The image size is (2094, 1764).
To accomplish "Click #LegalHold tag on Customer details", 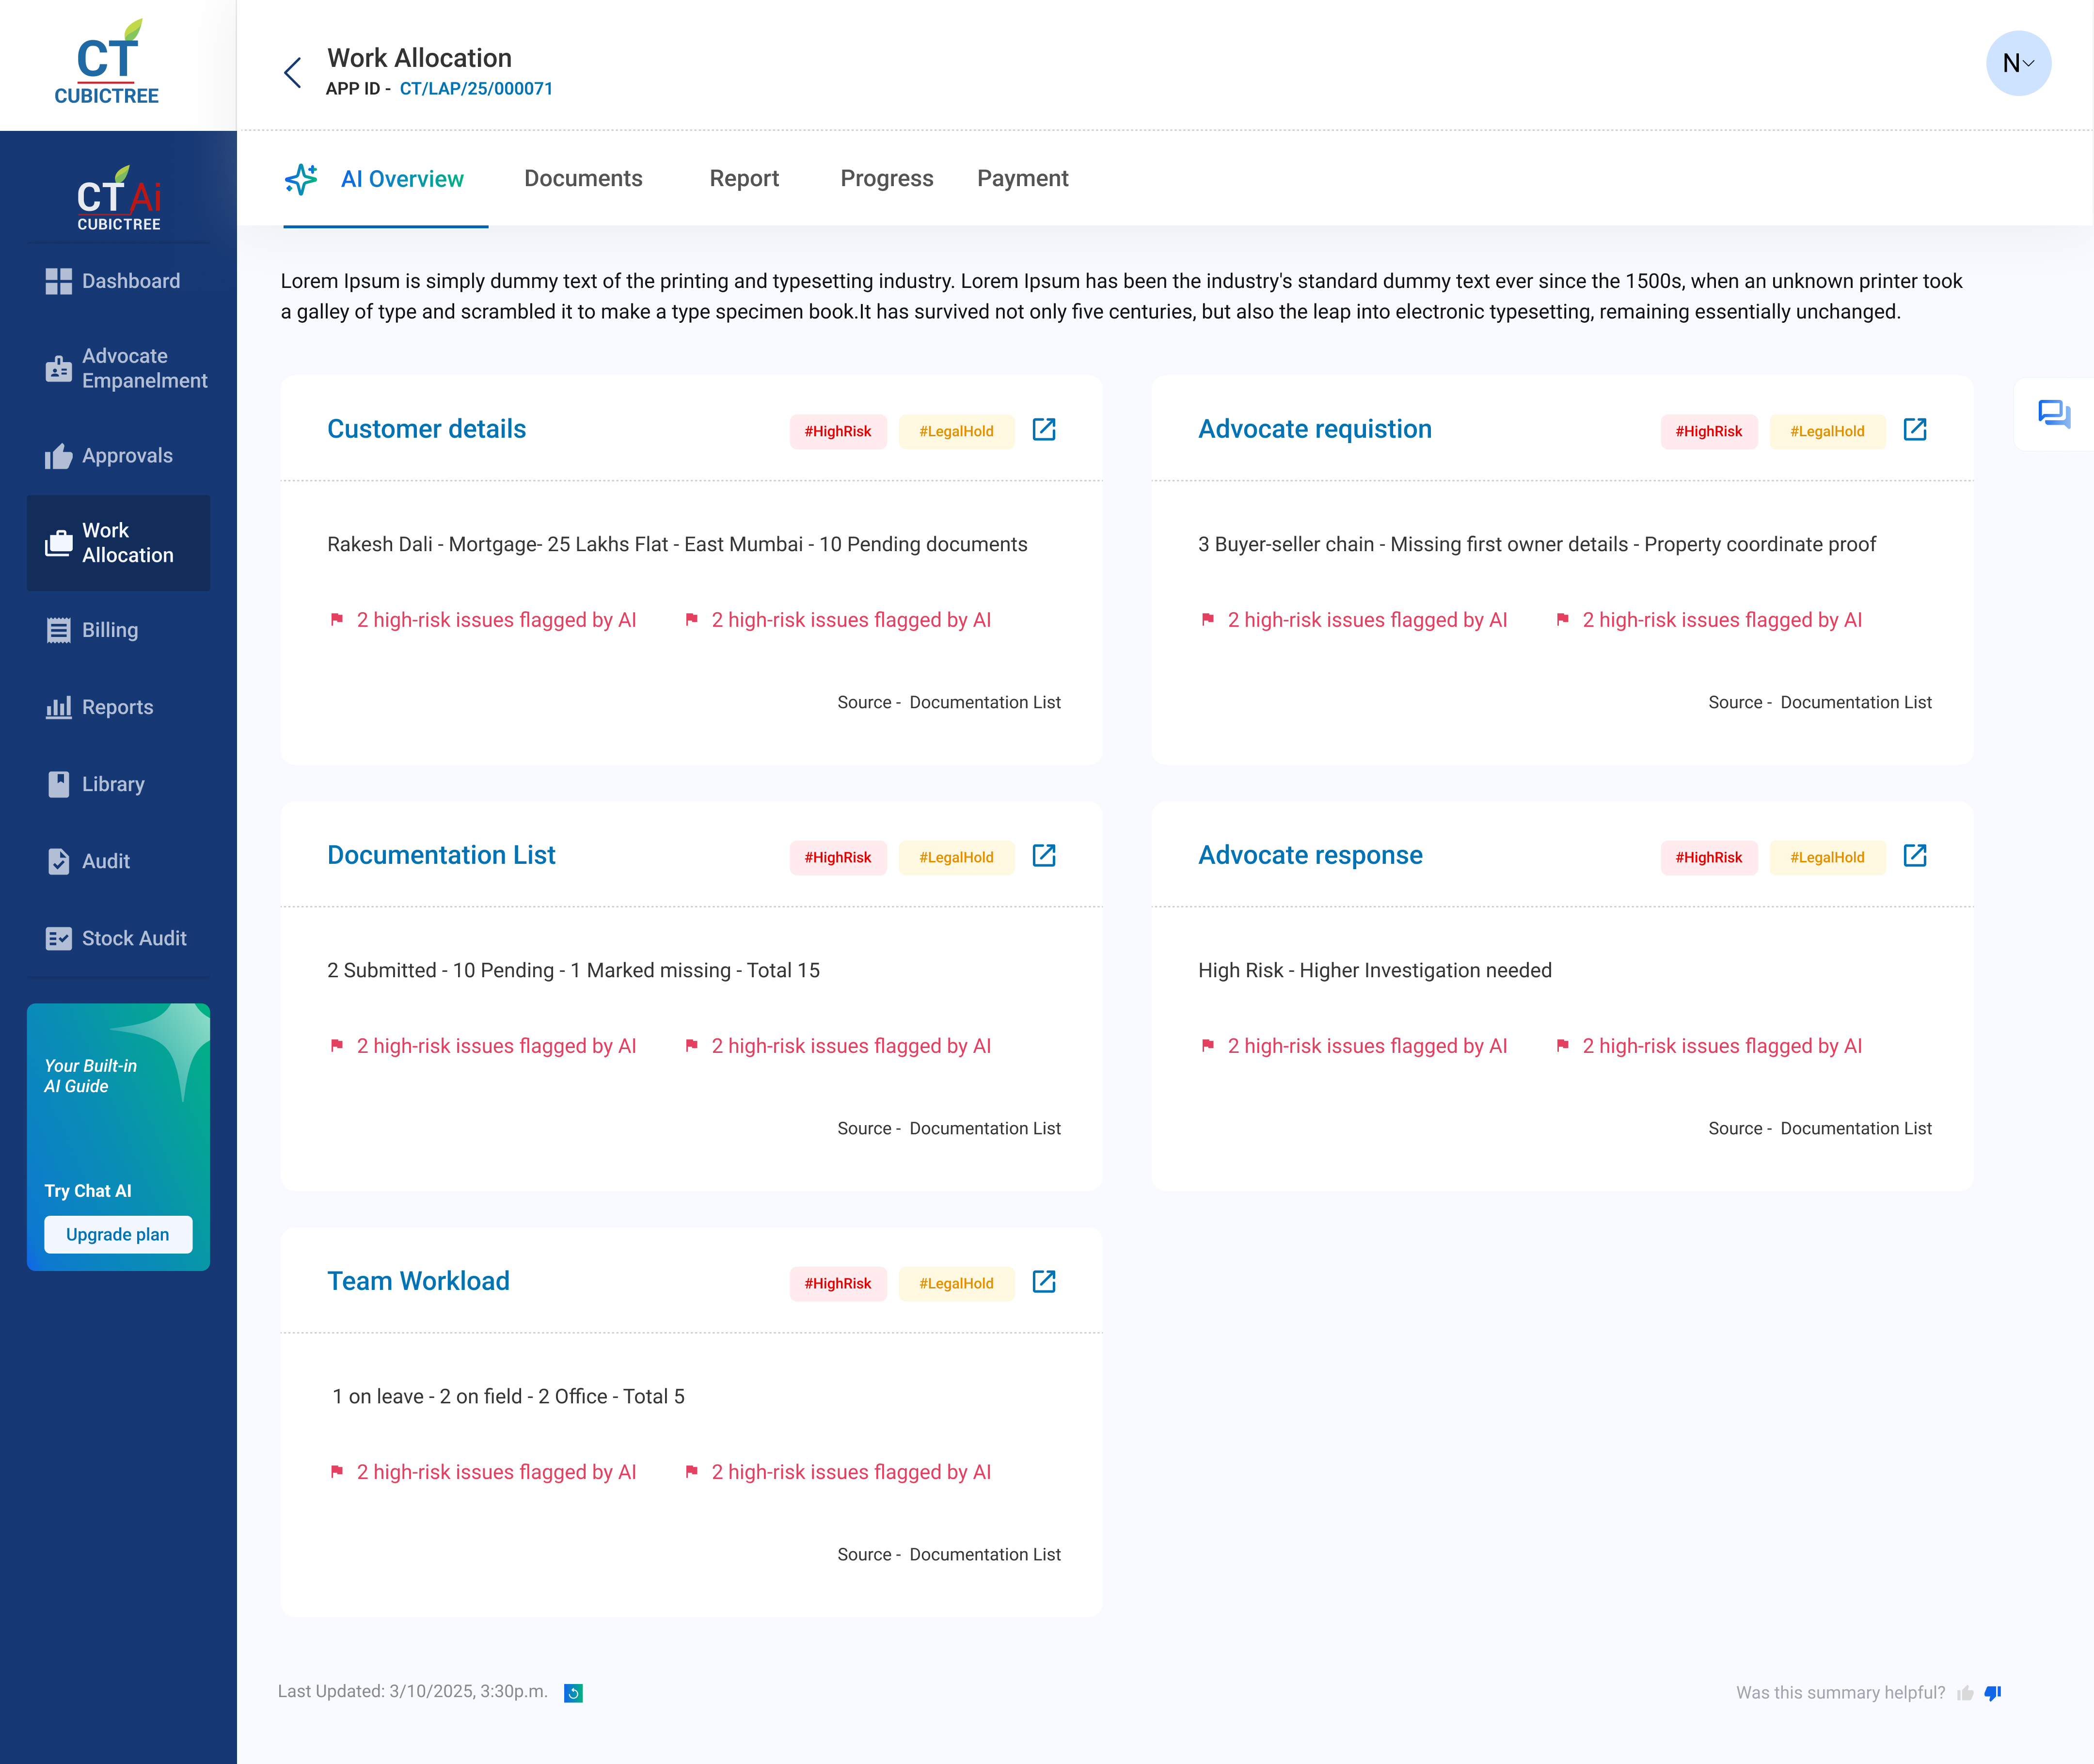I will pos(956,431).
